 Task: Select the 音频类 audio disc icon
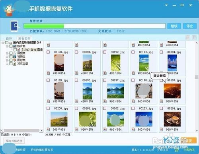pyautogui.click(x=15, y=53)
